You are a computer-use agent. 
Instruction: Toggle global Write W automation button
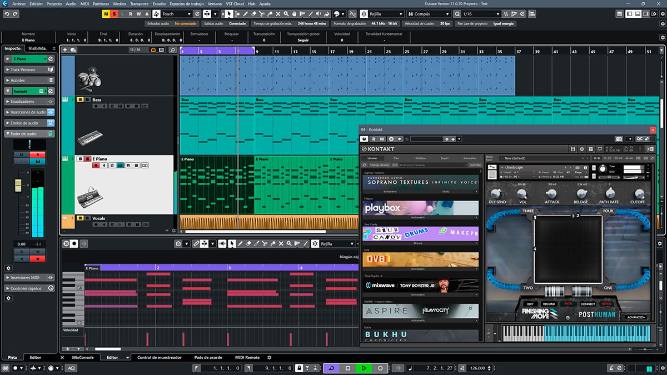[138, 14]
